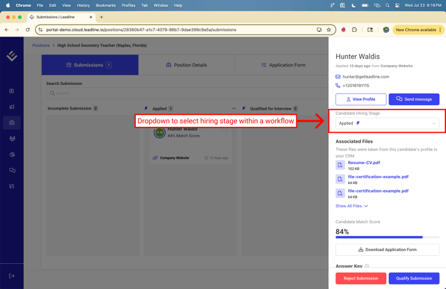Viewport: 446px width, 289px height.
Task: Bookmark page with the star icon
Action: (329, 30)
